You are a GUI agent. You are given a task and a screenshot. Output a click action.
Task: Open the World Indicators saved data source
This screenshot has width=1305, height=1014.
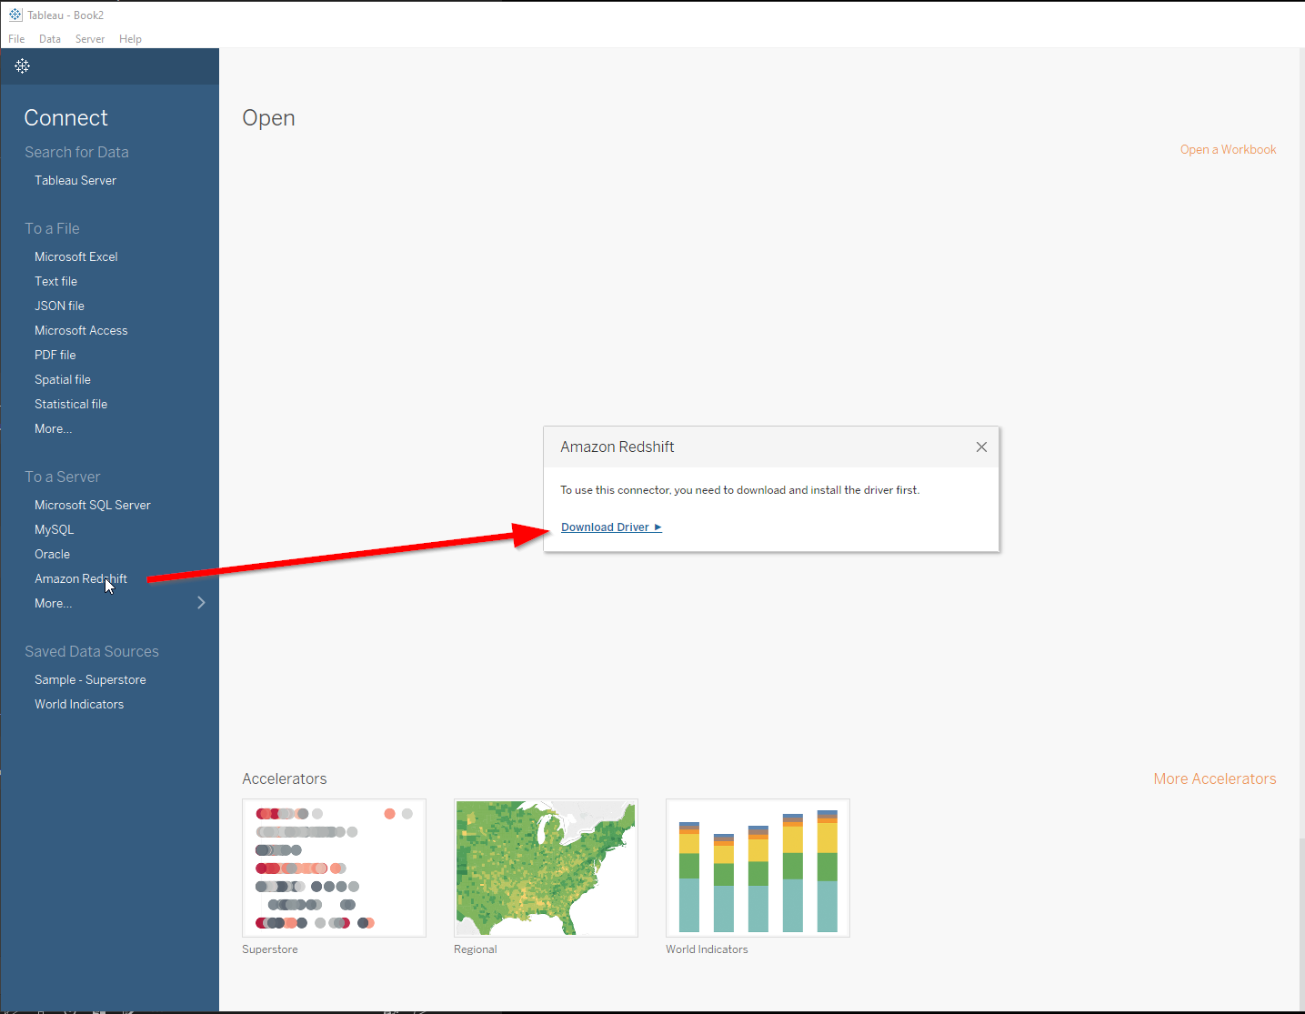[x=79, y=704]
